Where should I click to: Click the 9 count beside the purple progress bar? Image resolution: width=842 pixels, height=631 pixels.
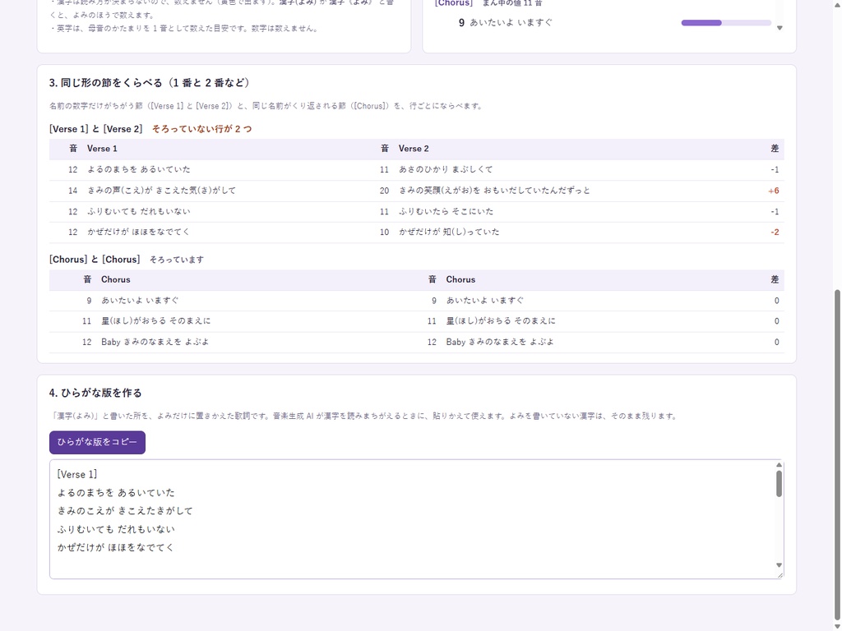(x=461, y=22)
